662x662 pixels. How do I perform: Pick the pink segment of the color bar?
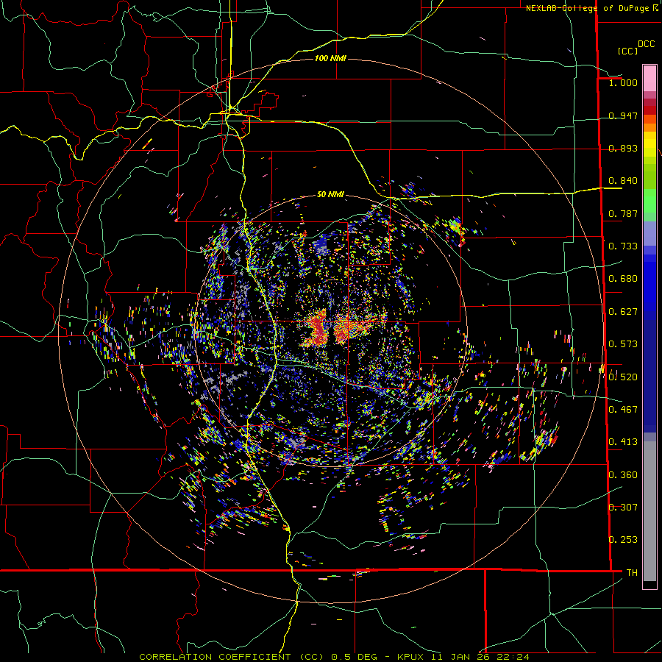(649, 78)
